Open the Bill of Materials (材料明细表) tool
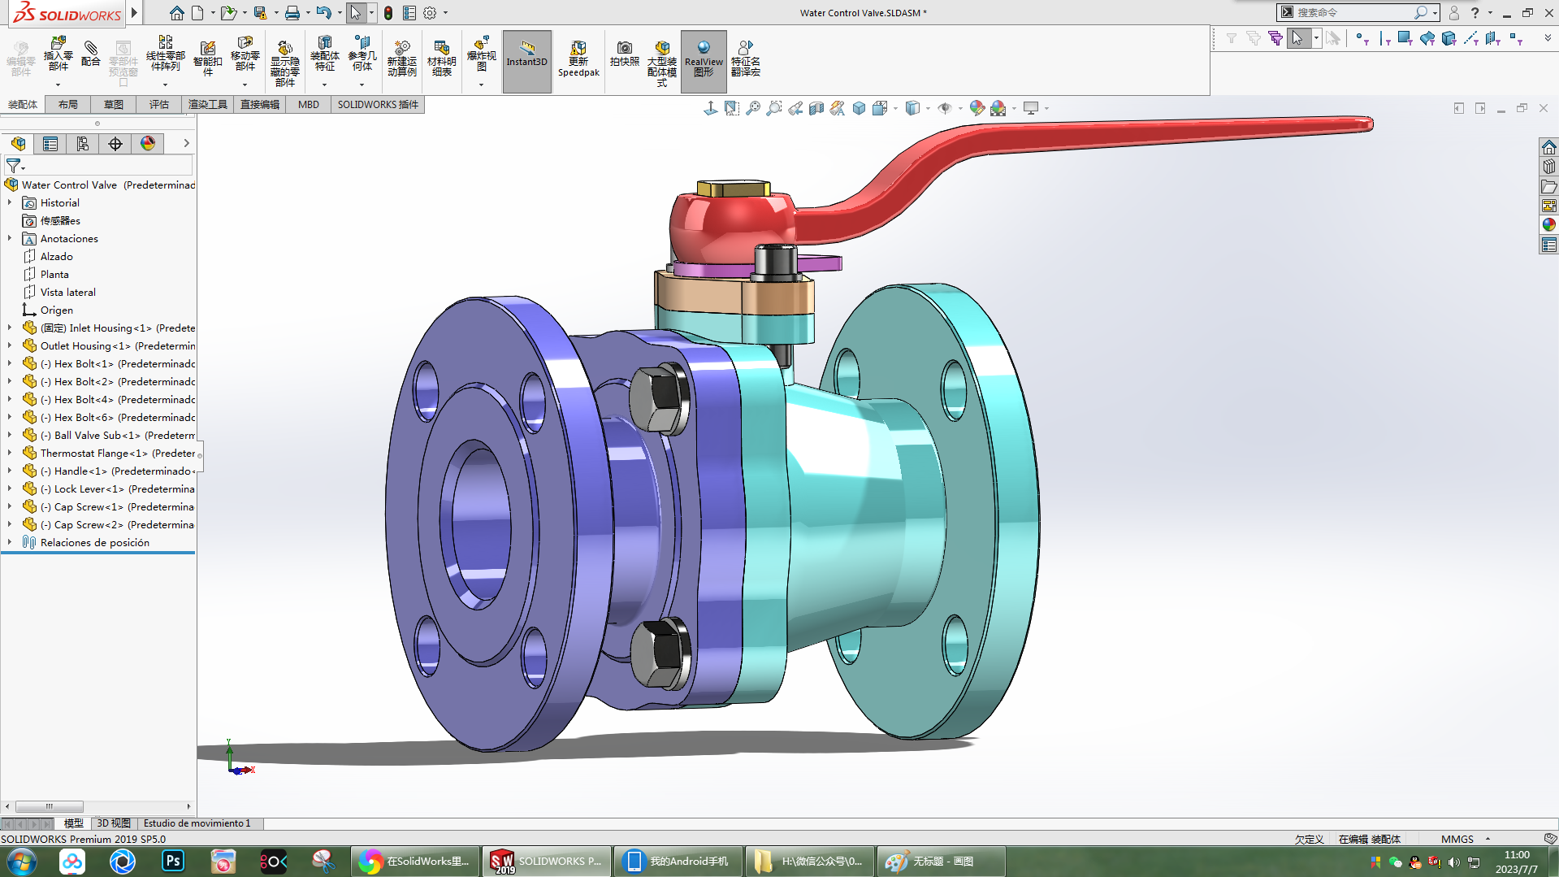 441,59
